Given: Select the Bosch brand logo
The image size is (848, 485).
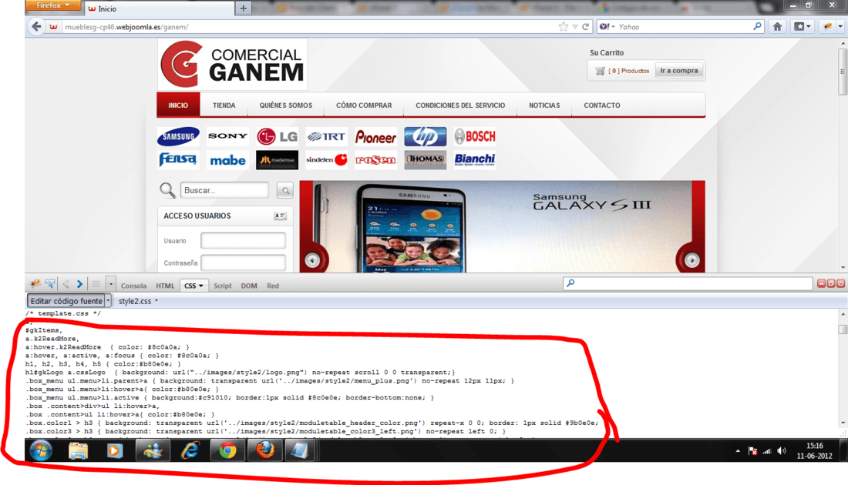Looking at the screenshot, I should [475, 136].
